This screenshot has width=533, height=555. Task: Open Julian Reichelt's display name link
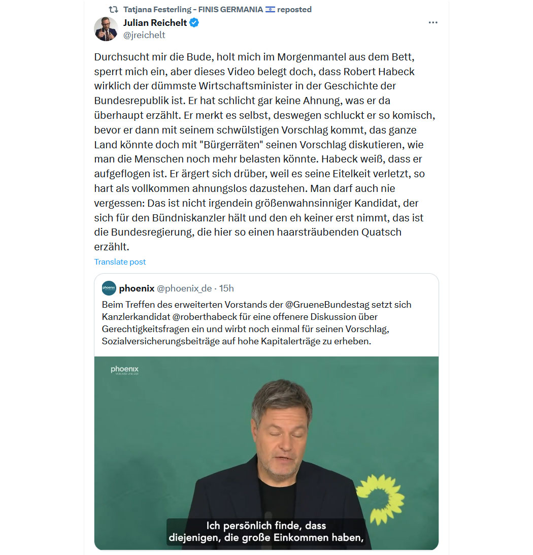coord(155,23)
